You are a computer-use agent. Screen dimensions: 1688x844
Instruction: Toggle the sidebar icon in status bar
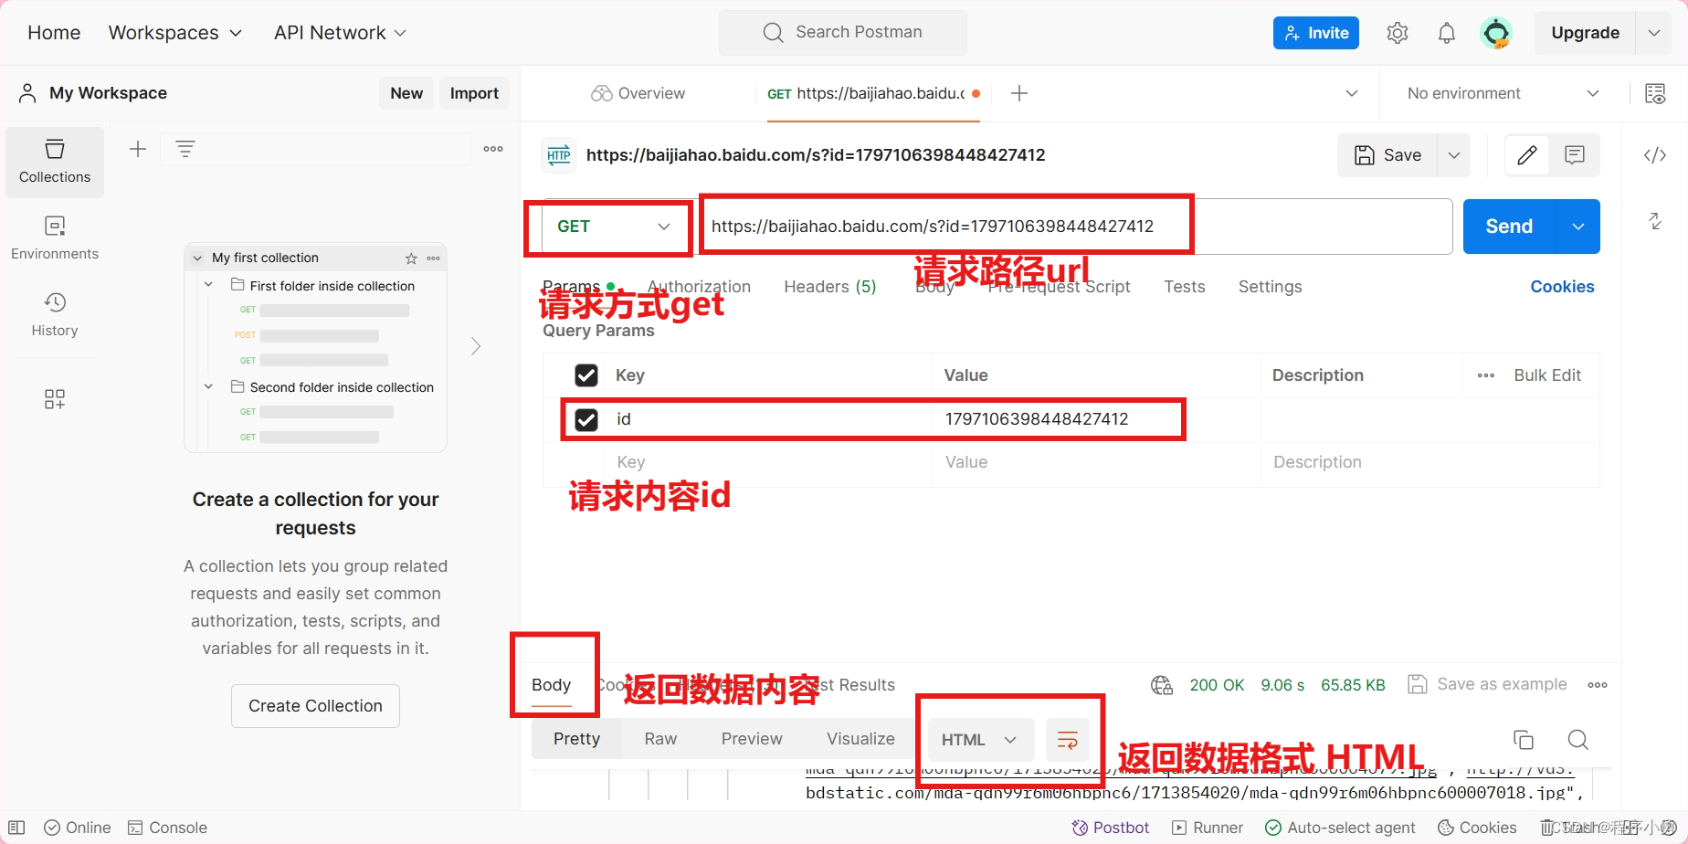pyautogui.click(x=16, y=828)
